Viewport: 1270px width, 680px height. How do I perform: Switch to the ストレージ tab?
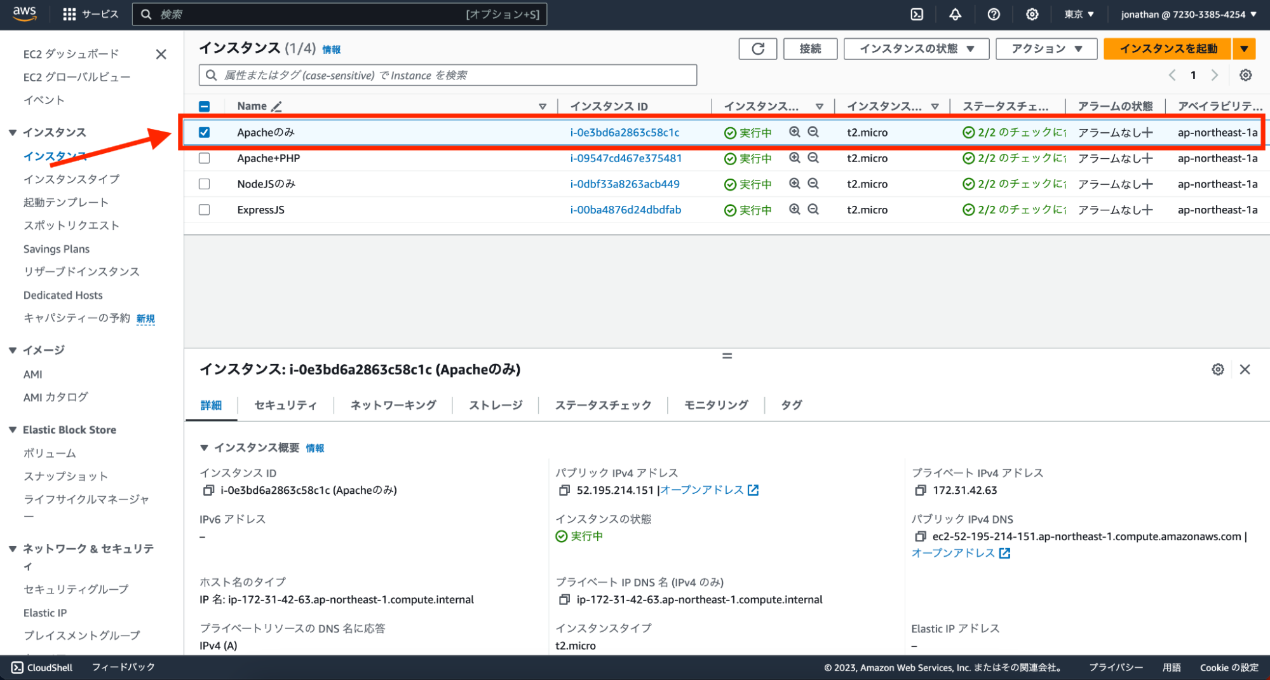[x=496, y=405]
